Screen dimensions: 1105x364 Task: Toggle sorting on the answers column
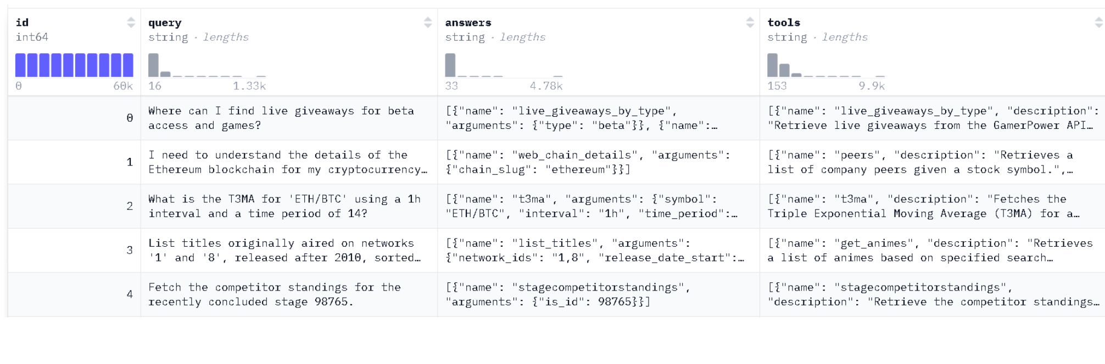coord(750,22)
